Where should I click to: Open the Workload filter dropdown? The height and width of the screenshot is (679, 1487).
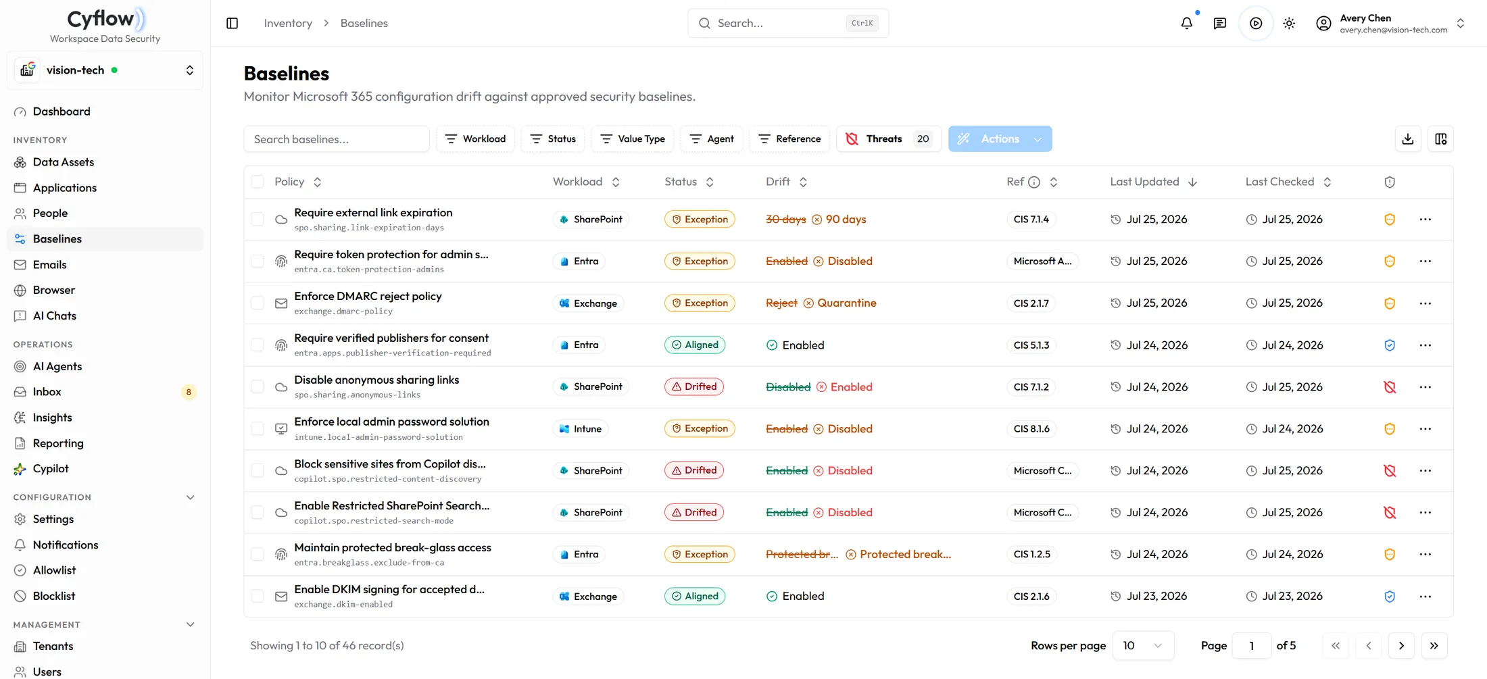click(x=476, y=139)
